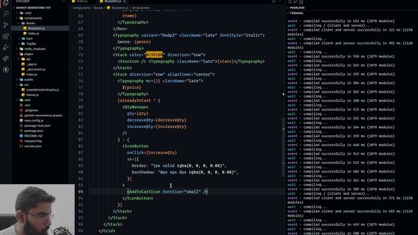Expand the .next folder
The height and width of the screenshot is (235, 418).
(x=28, y=13)
